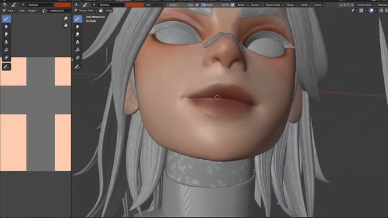
Task: Click the mirror symmetry icon before XYZ
Action: (341, 5)
